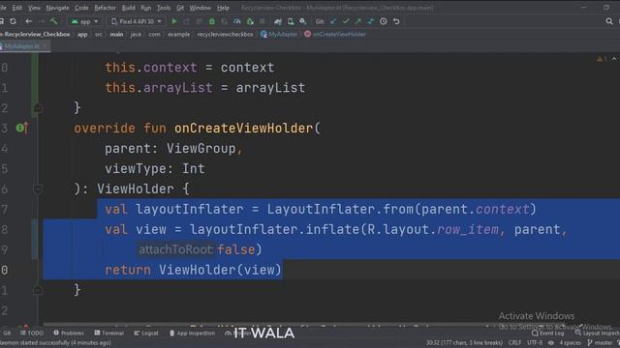The image size is (620, 348).
Task: Click the Stop square icon
Action: click(263, 21)
